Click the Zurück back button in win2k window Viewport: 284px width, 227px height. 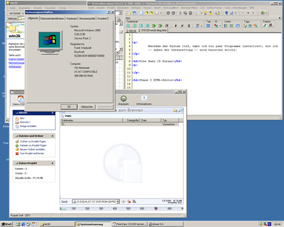15,13
